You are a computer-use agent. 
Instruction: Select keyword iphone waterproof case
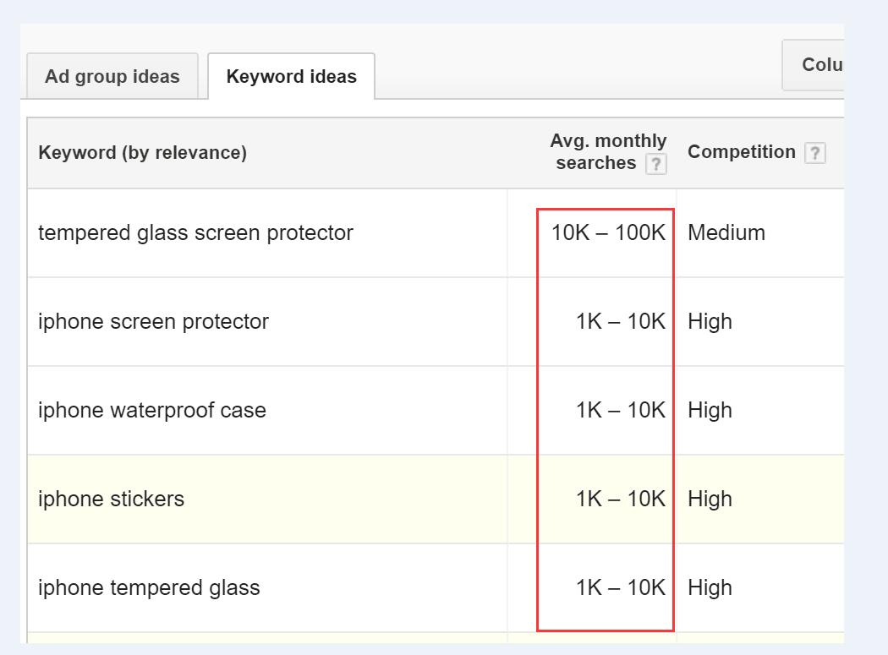coord(151,410)
